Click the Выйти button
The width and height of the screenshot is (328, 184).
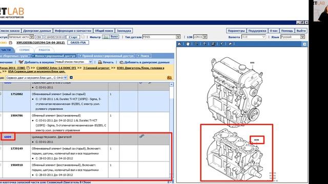(x=301, y=31)
